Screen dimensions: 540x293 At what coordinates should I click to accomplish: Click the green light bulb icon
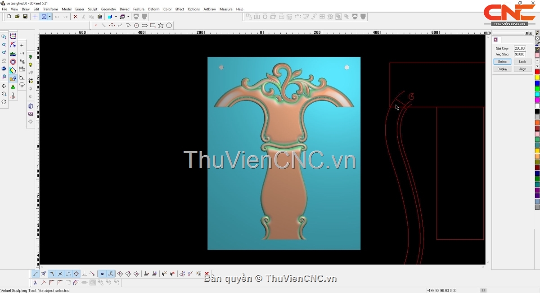click(31, 57)
